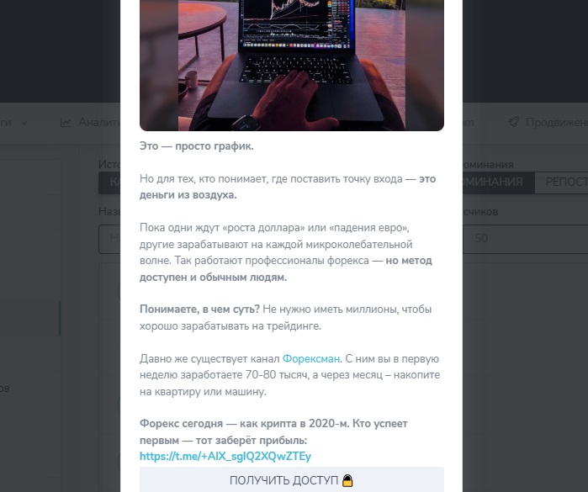Click the 'Это — просто график.' headline text
588x492 pixels.
[197, 146]
